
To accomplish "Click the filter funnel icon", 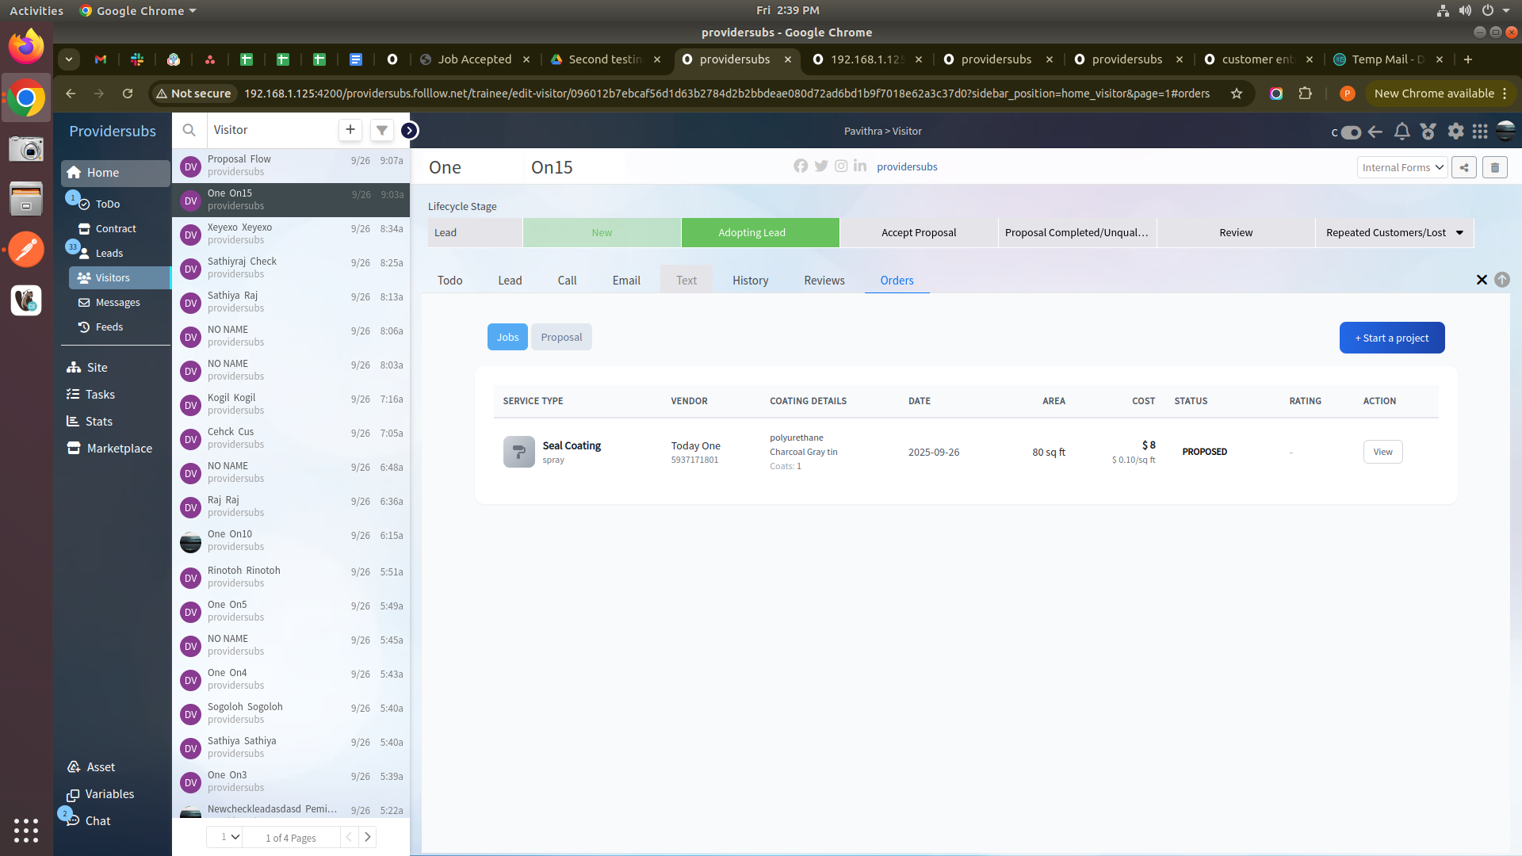I will click(382, 130).
